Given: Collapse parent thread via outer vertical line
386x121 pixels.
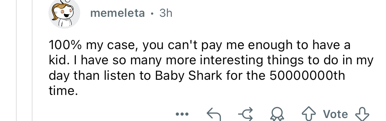Looking at the screenshot, I should pyautogui.click(x=16, y=61).
